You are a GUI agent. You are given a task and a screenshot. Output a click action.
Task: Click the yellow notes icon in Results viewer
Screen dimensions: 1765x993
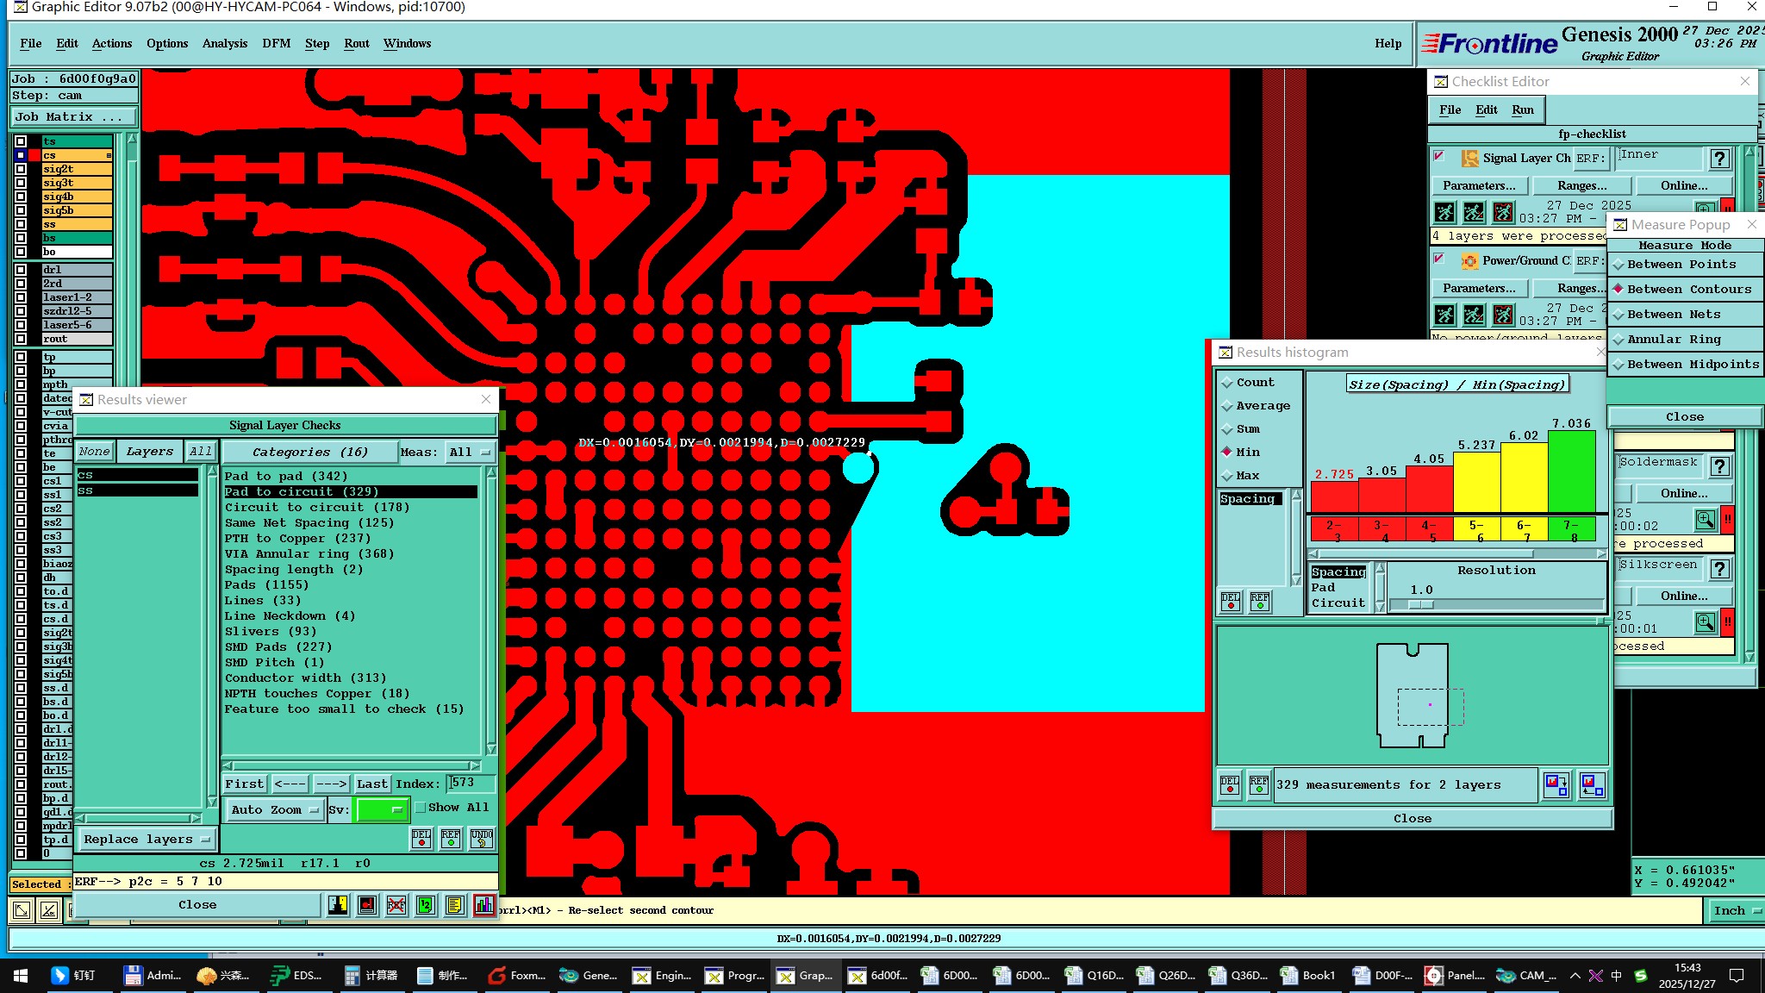click(455, 905)
